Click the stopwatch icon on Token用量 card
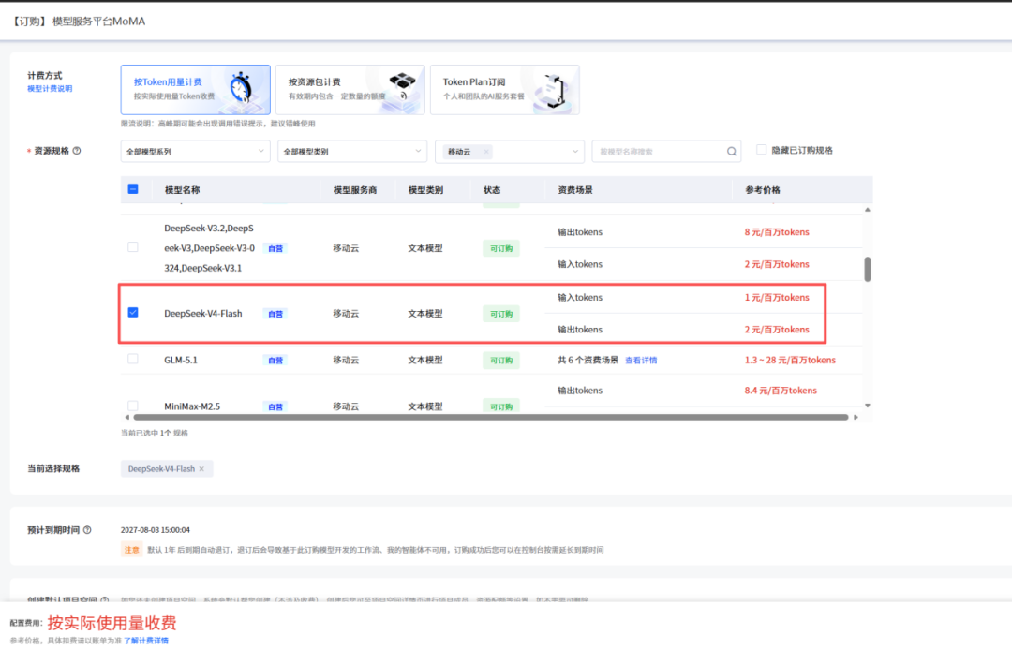Image resolution: width=1012 pixels, height=650 pixels. point(242,87)
